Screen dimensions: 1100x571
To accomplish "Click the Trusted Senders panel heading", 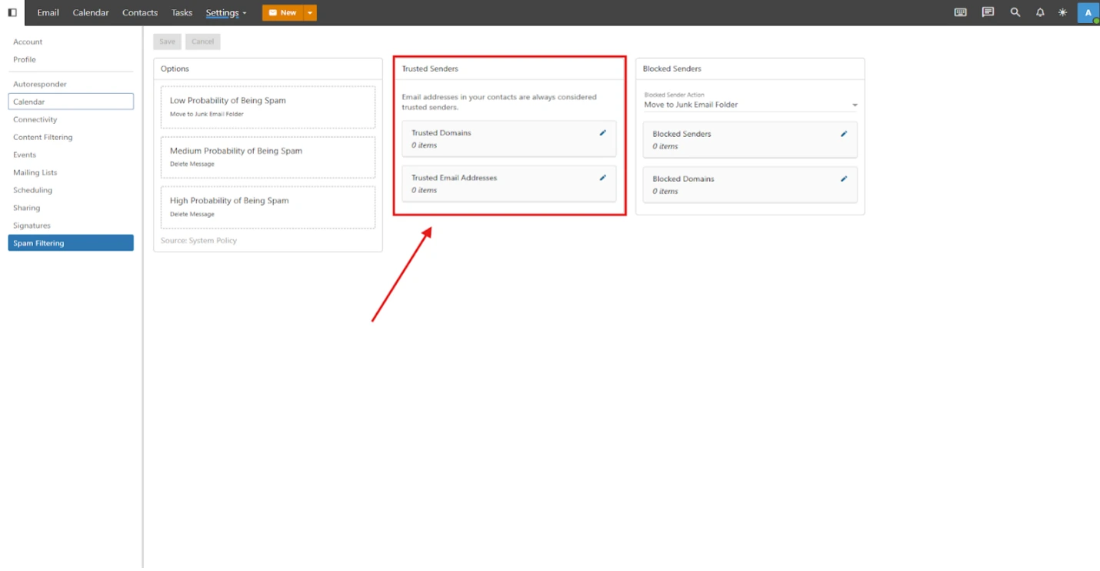I will (429, 68).
